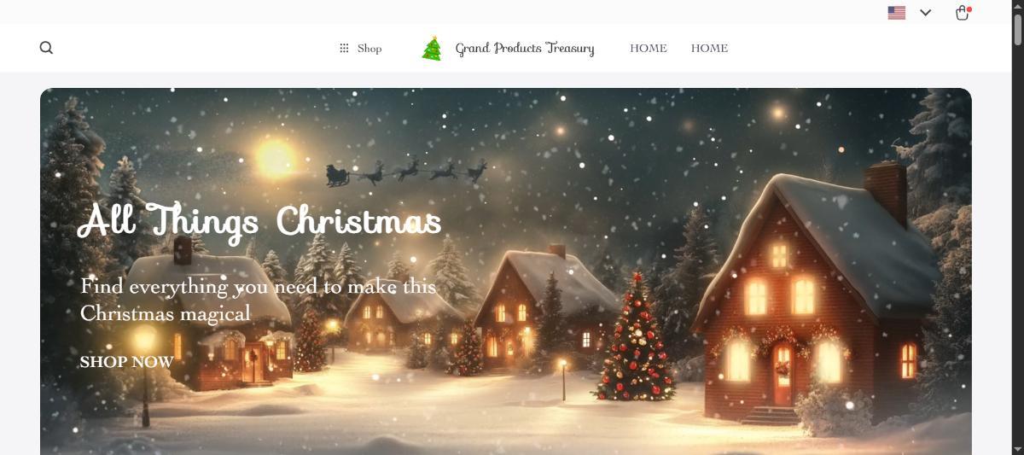Click the Grand Products Treasury store name
Viewport: 1024px width, 455px height.
(525, 49)
